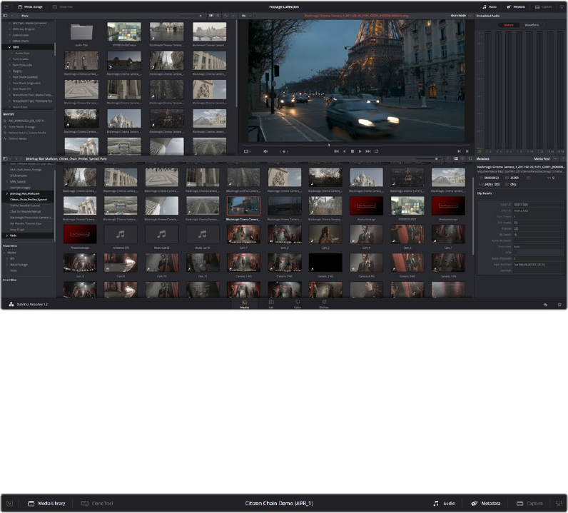
Task: Open project settings gear icon
Action: [x=560, y=303]
